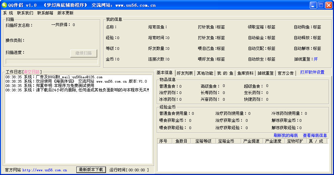This screenshot has height=175, width=334.
Task: Click the log line about 24小时内删除
Action: [x=77, y=90]
